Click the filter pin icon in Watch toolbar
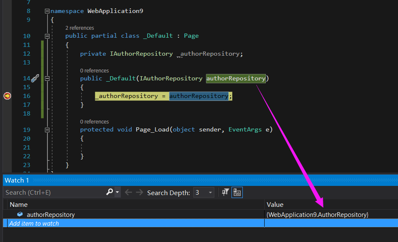The image size is (398, 242). [x=226, y=192]
